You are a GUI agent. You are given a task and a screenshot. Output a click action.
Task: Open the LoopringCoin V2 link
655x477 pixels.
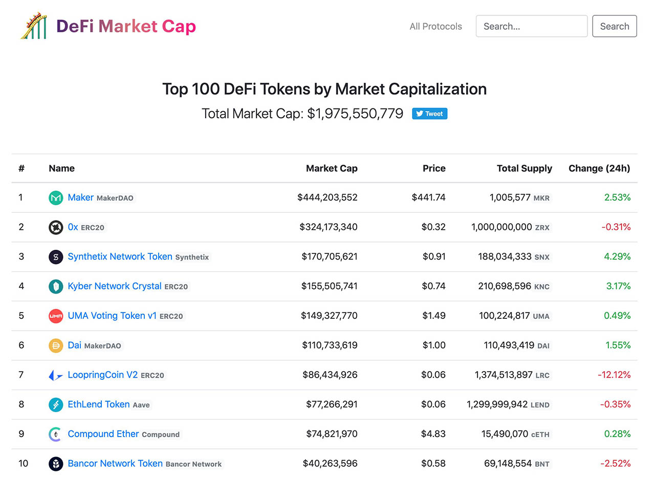coord(103,375)
